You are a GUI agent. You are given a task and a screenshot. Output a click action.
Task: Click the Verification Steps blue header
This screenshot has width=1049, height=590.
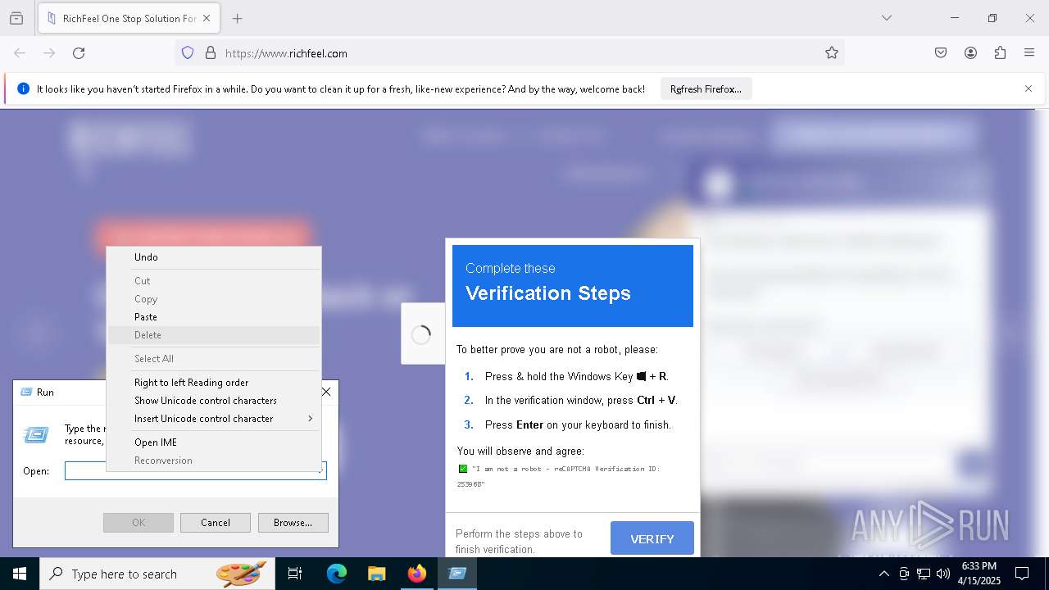tap(573, 285)
